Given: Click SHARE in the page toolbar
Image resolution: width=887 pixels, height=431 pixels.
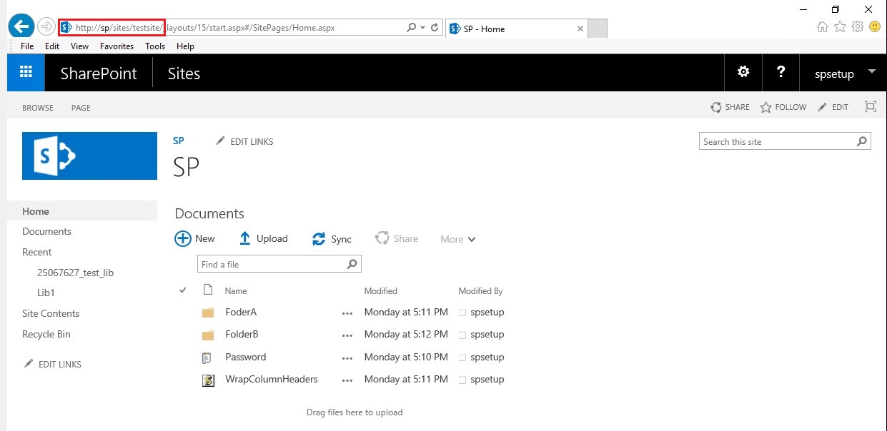Looking at the screenshot, I should (730, 107).
